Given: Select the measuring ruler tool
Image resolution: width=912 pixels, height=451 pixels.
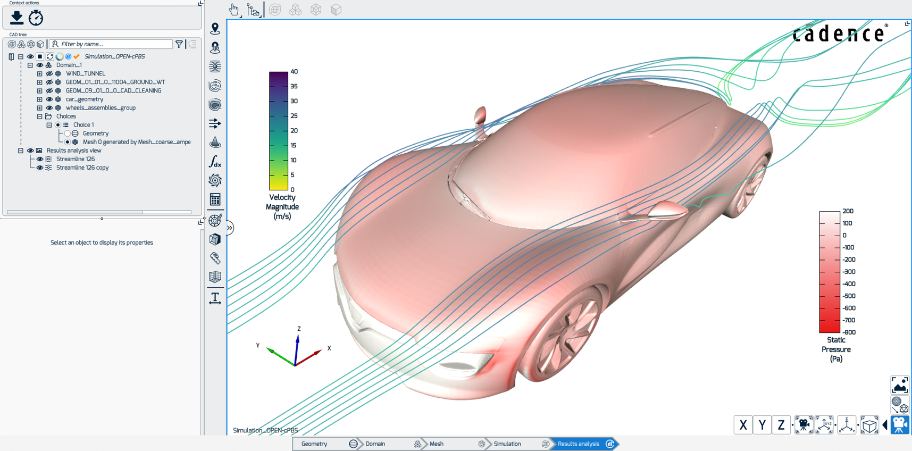Looking at the screenshot, I should coord(215,258).
